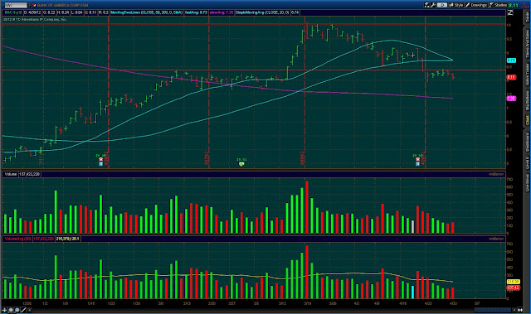The width and height of the screenshot is (531, 314).
Task: Open the Studies menu
Action: point(498,5)
